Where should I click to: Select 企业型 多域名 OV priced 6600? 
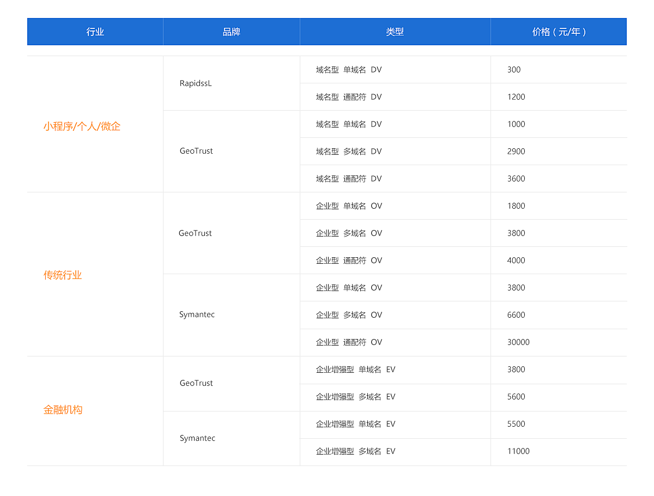349,315
